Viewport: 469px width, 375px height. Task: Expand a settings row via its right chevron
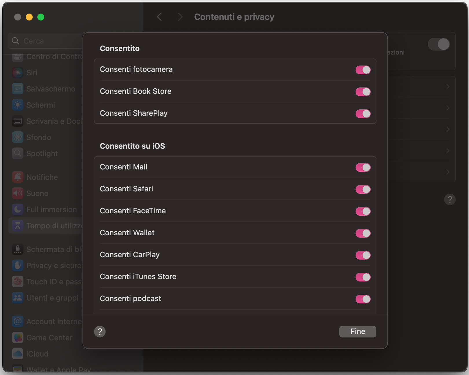click(x=448, y=86)
